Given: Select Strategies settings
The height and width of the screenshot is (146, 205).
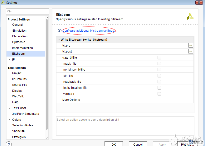Looking at the screenshot, I should (x=19, y=137).
